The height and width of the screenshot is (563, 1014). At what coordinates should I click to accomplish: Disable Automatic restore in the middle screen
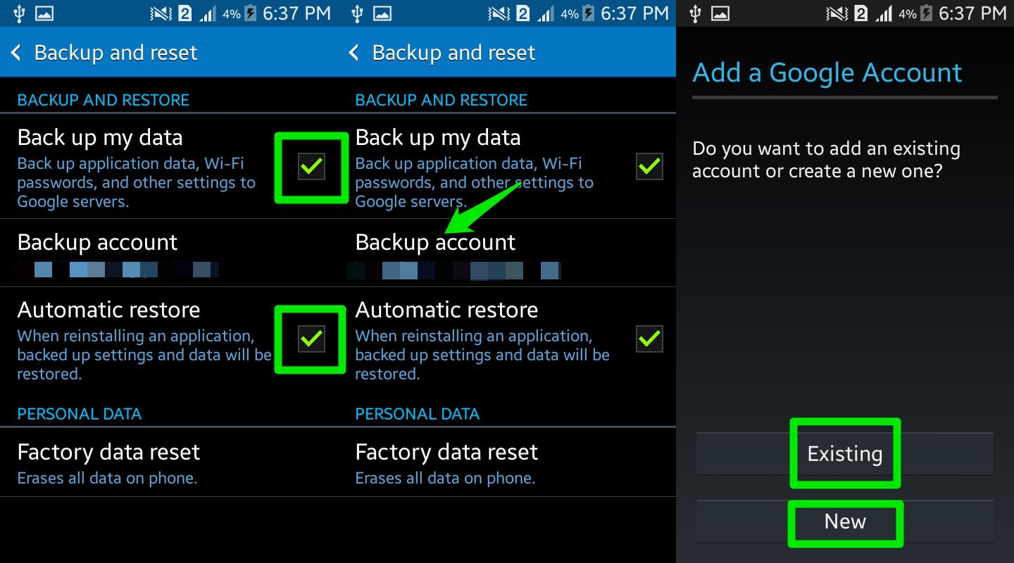click(649, 339)
